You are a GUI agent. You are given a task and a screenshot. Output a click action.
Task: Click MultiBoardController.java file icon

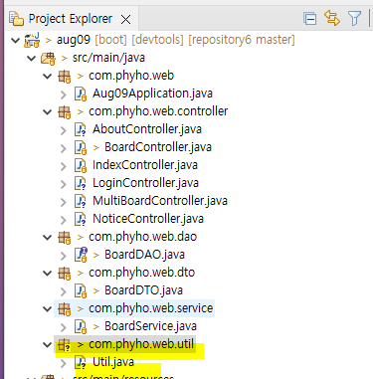(81, 201)
